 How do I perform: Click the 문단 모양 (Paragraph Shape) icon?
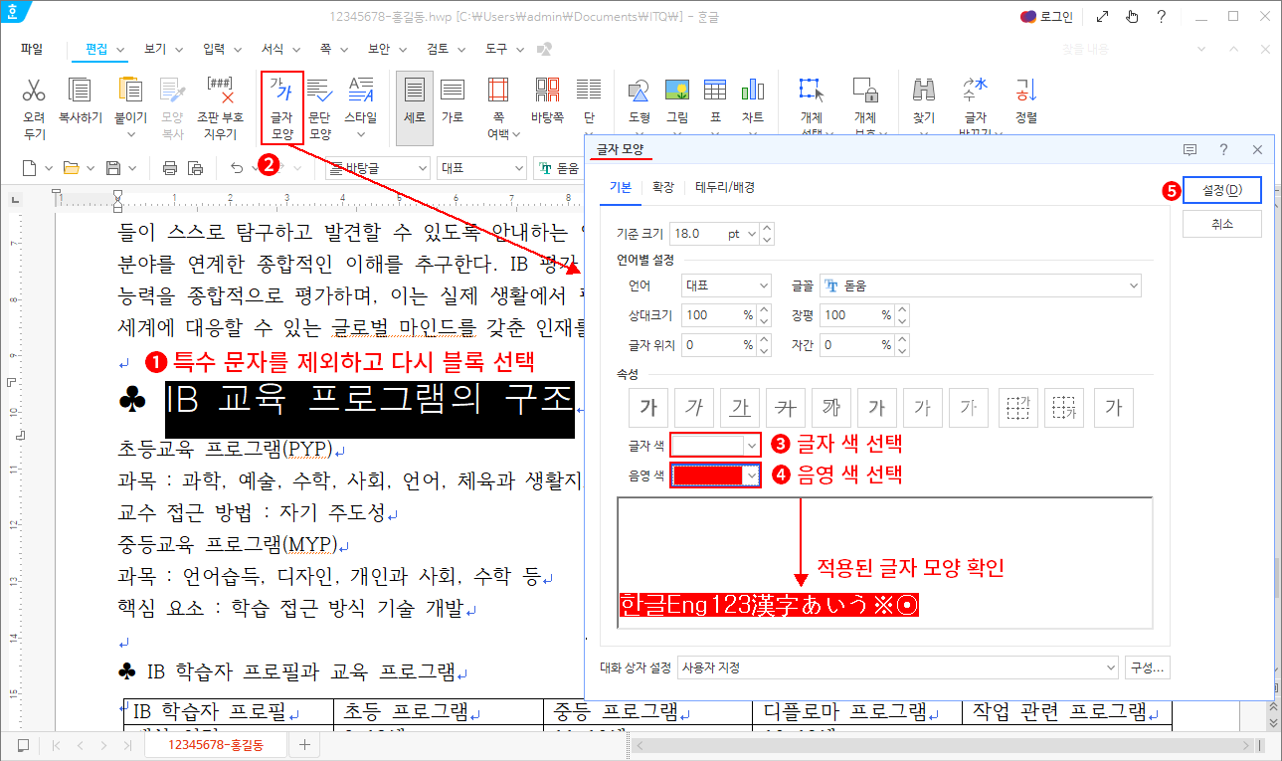click(318, 99)
